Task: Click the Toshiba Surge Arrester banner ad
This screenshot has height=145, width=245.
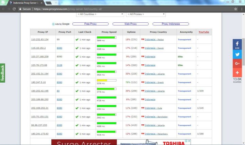Action: click(121, 142)
